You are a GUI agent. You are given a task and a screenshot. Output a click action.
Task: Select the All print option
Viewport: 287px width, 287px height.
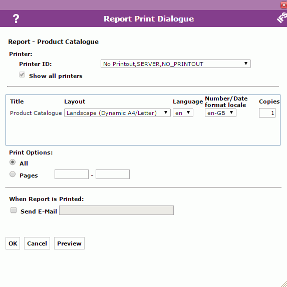coord(13,162)
